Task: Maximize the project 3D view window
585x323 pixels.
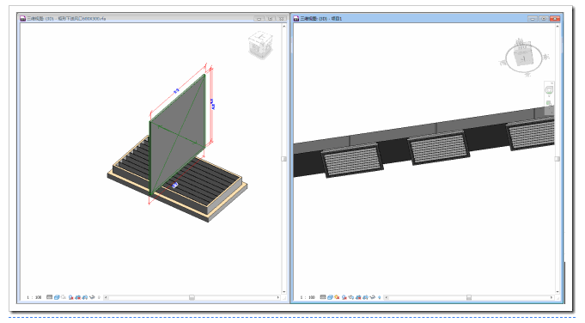Action: [544, 18]
